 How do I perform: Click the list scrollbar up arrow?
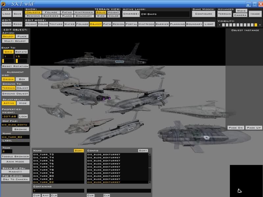pos(150,154)
